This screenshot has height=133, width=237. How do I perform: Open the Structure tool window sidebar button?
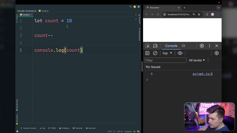click(x=17, y=119)
